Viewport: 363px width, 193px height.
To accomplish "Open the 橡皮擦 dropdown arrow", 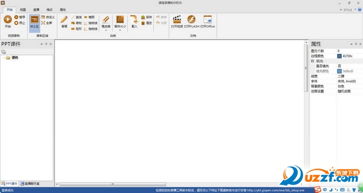I will (x=106, y=30).
